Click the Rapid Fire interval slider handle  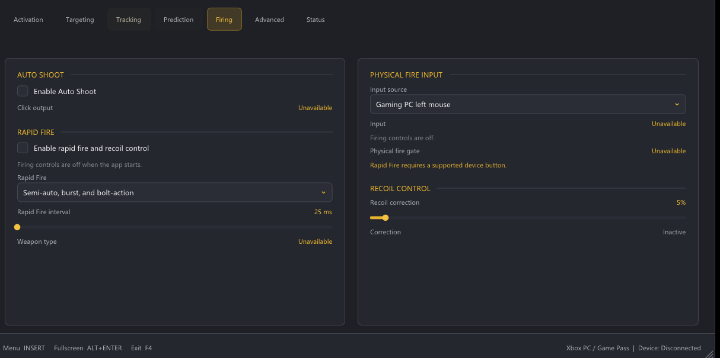tap(17, 227)
